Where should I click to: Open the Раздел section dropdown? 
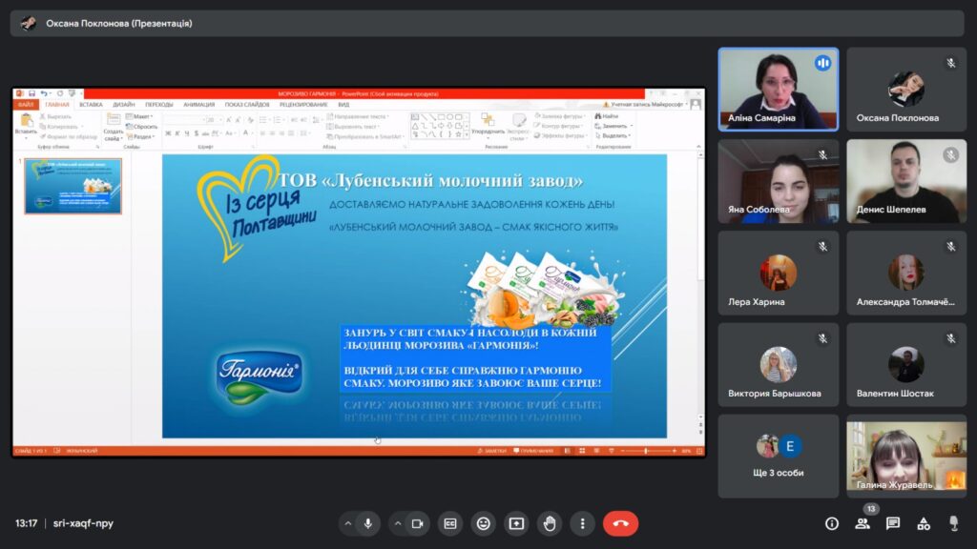click(140, 136)
